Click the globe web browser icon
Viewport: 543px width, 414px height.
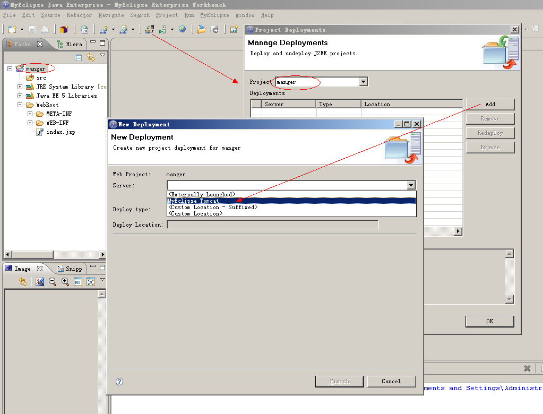[182, 29]
